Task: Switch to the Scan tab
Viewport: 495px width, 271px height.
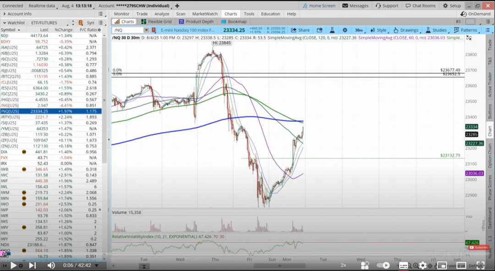Action: (181, 14)
